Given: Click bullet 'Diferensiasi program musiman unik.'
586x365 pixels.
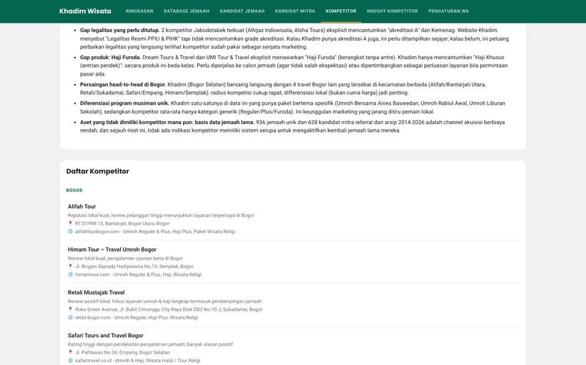Looking at the screenshot, I should [x=124, y=103].
